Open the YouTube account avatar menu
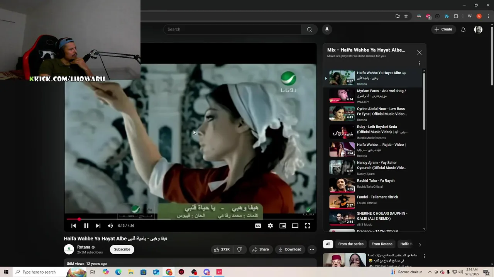The image size is (494, 277). tap(478, 30)
